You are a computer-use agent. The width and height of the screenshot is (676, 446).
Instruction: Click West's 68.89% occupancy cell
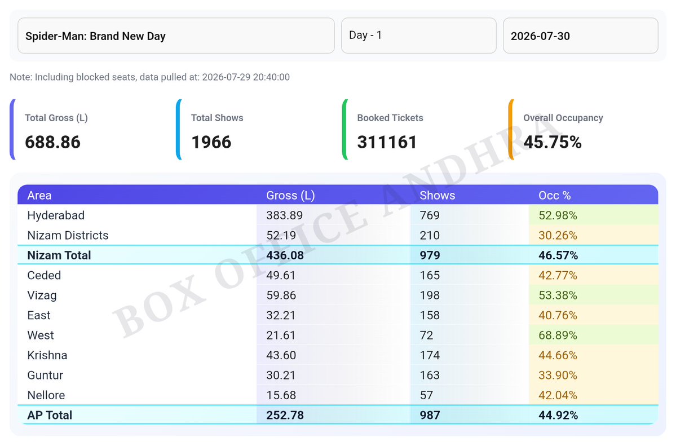(593, 335)
